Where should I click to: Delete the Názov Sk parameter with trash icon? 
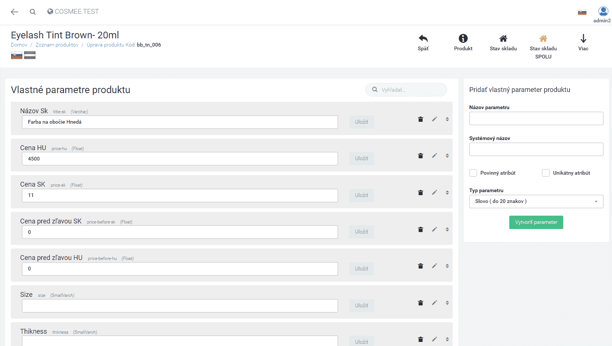pos(421,119)
